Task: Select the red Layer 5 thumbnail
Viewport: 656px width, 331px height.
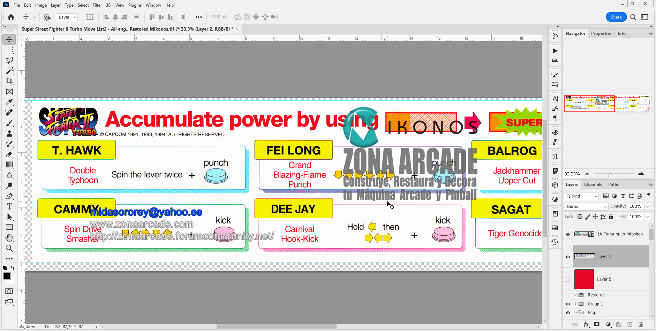Action: click(x=584, y=279)
